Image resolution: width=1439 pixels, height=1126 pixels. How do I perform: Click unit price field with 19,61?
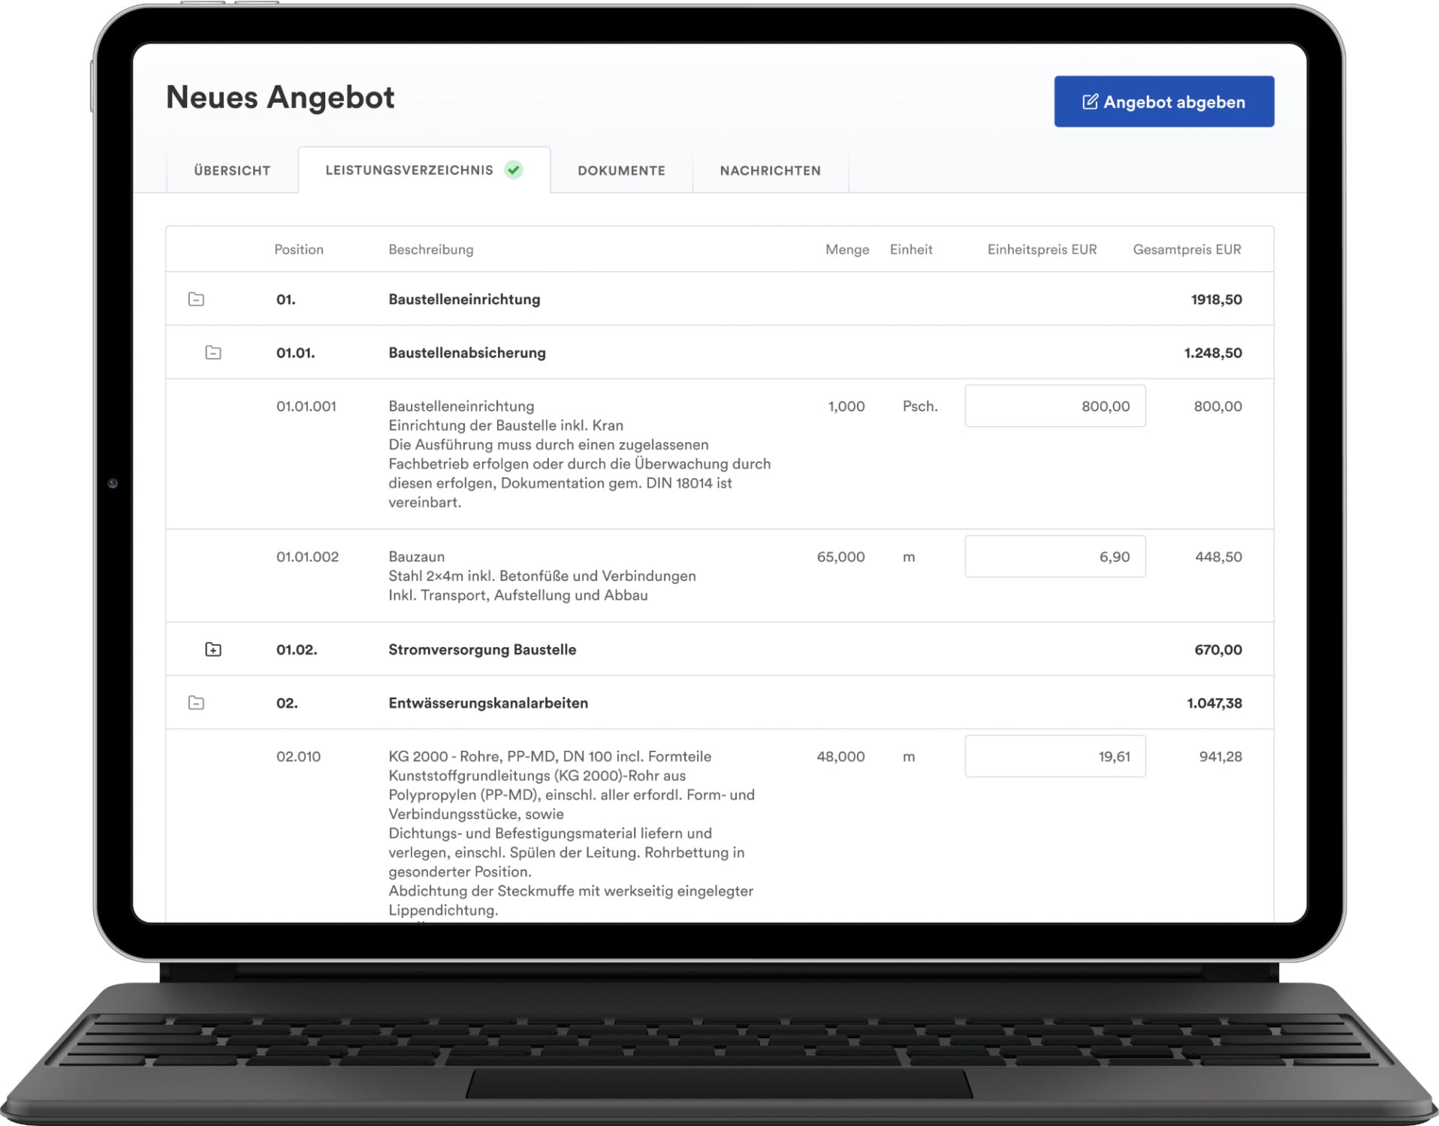[x=1054, y=756]
